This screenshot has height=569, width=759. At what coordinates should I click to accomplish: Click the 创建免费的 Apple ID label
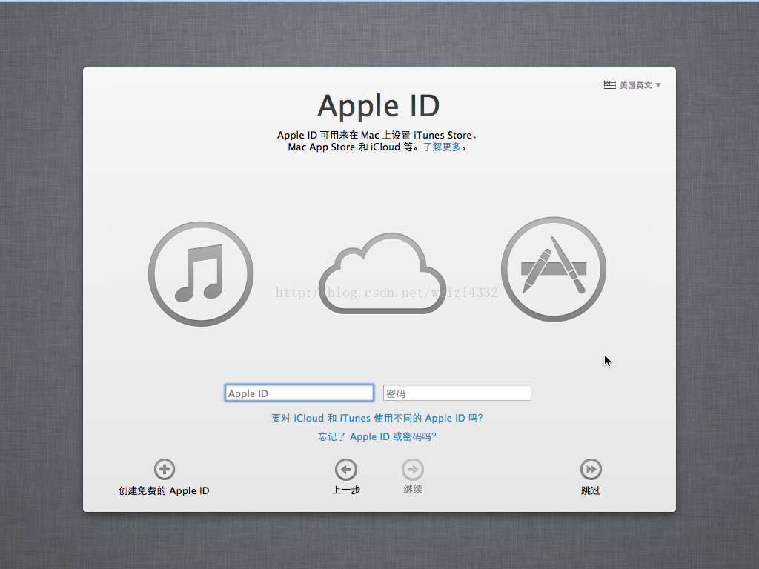click(164, 490)
